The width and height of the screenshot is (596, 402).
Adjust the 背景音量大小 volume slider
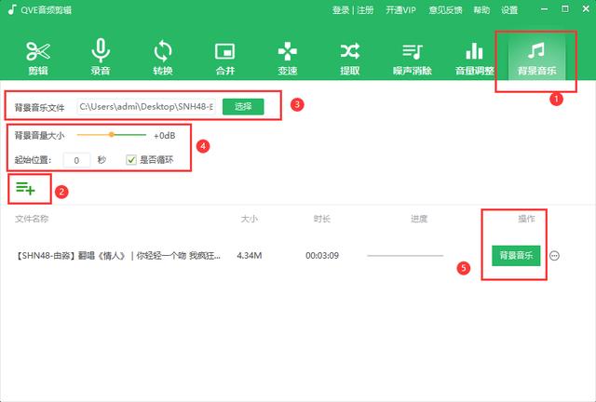[112, 135]
